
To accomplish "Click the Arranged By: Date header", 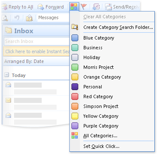I will tap(37, 61).
